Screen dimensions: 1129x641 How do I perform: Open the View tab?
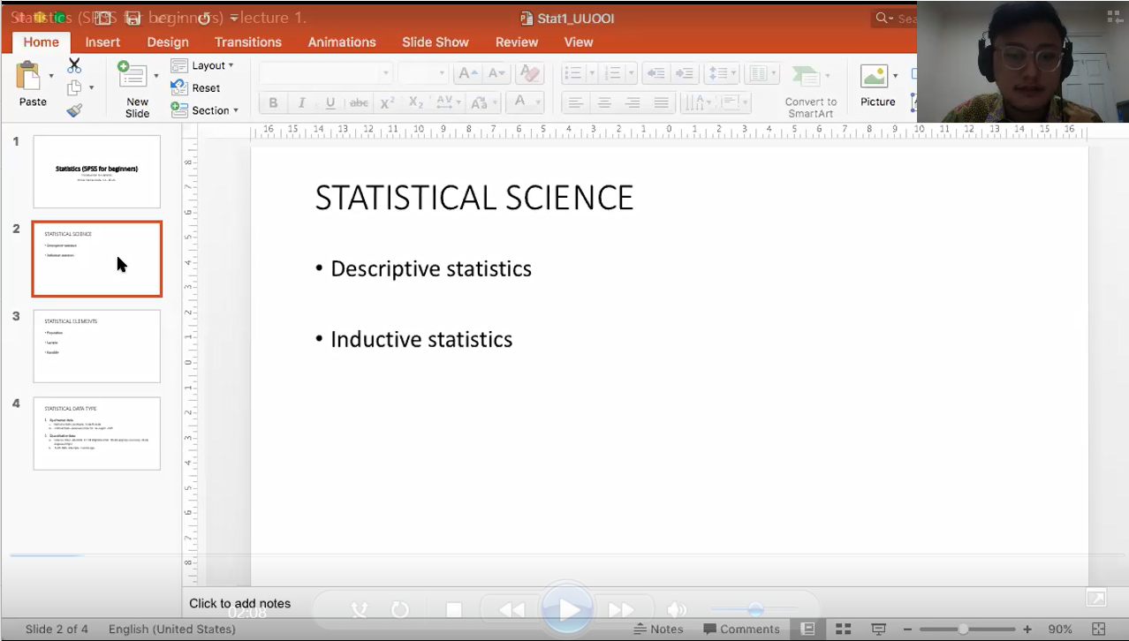579,41
